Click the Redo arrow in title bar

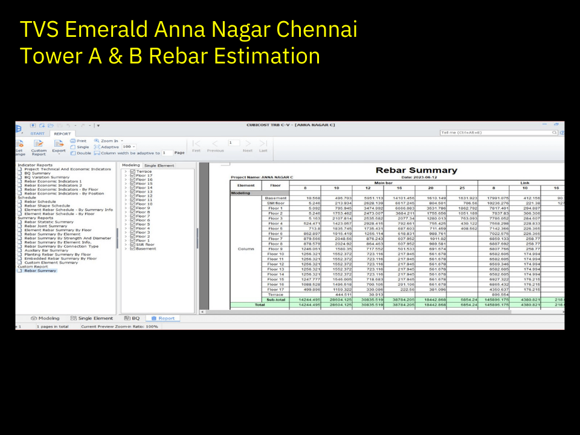83,126
